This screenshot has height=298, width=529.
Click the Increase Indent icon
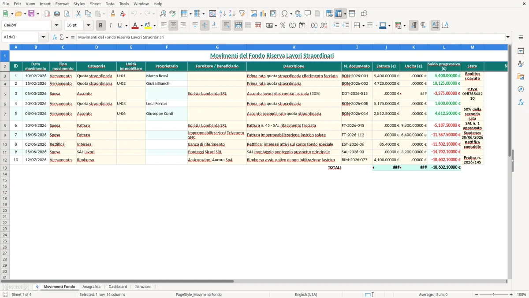(x=336, y=26)
